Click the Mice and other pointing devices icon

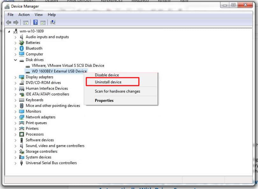(22, 106)
